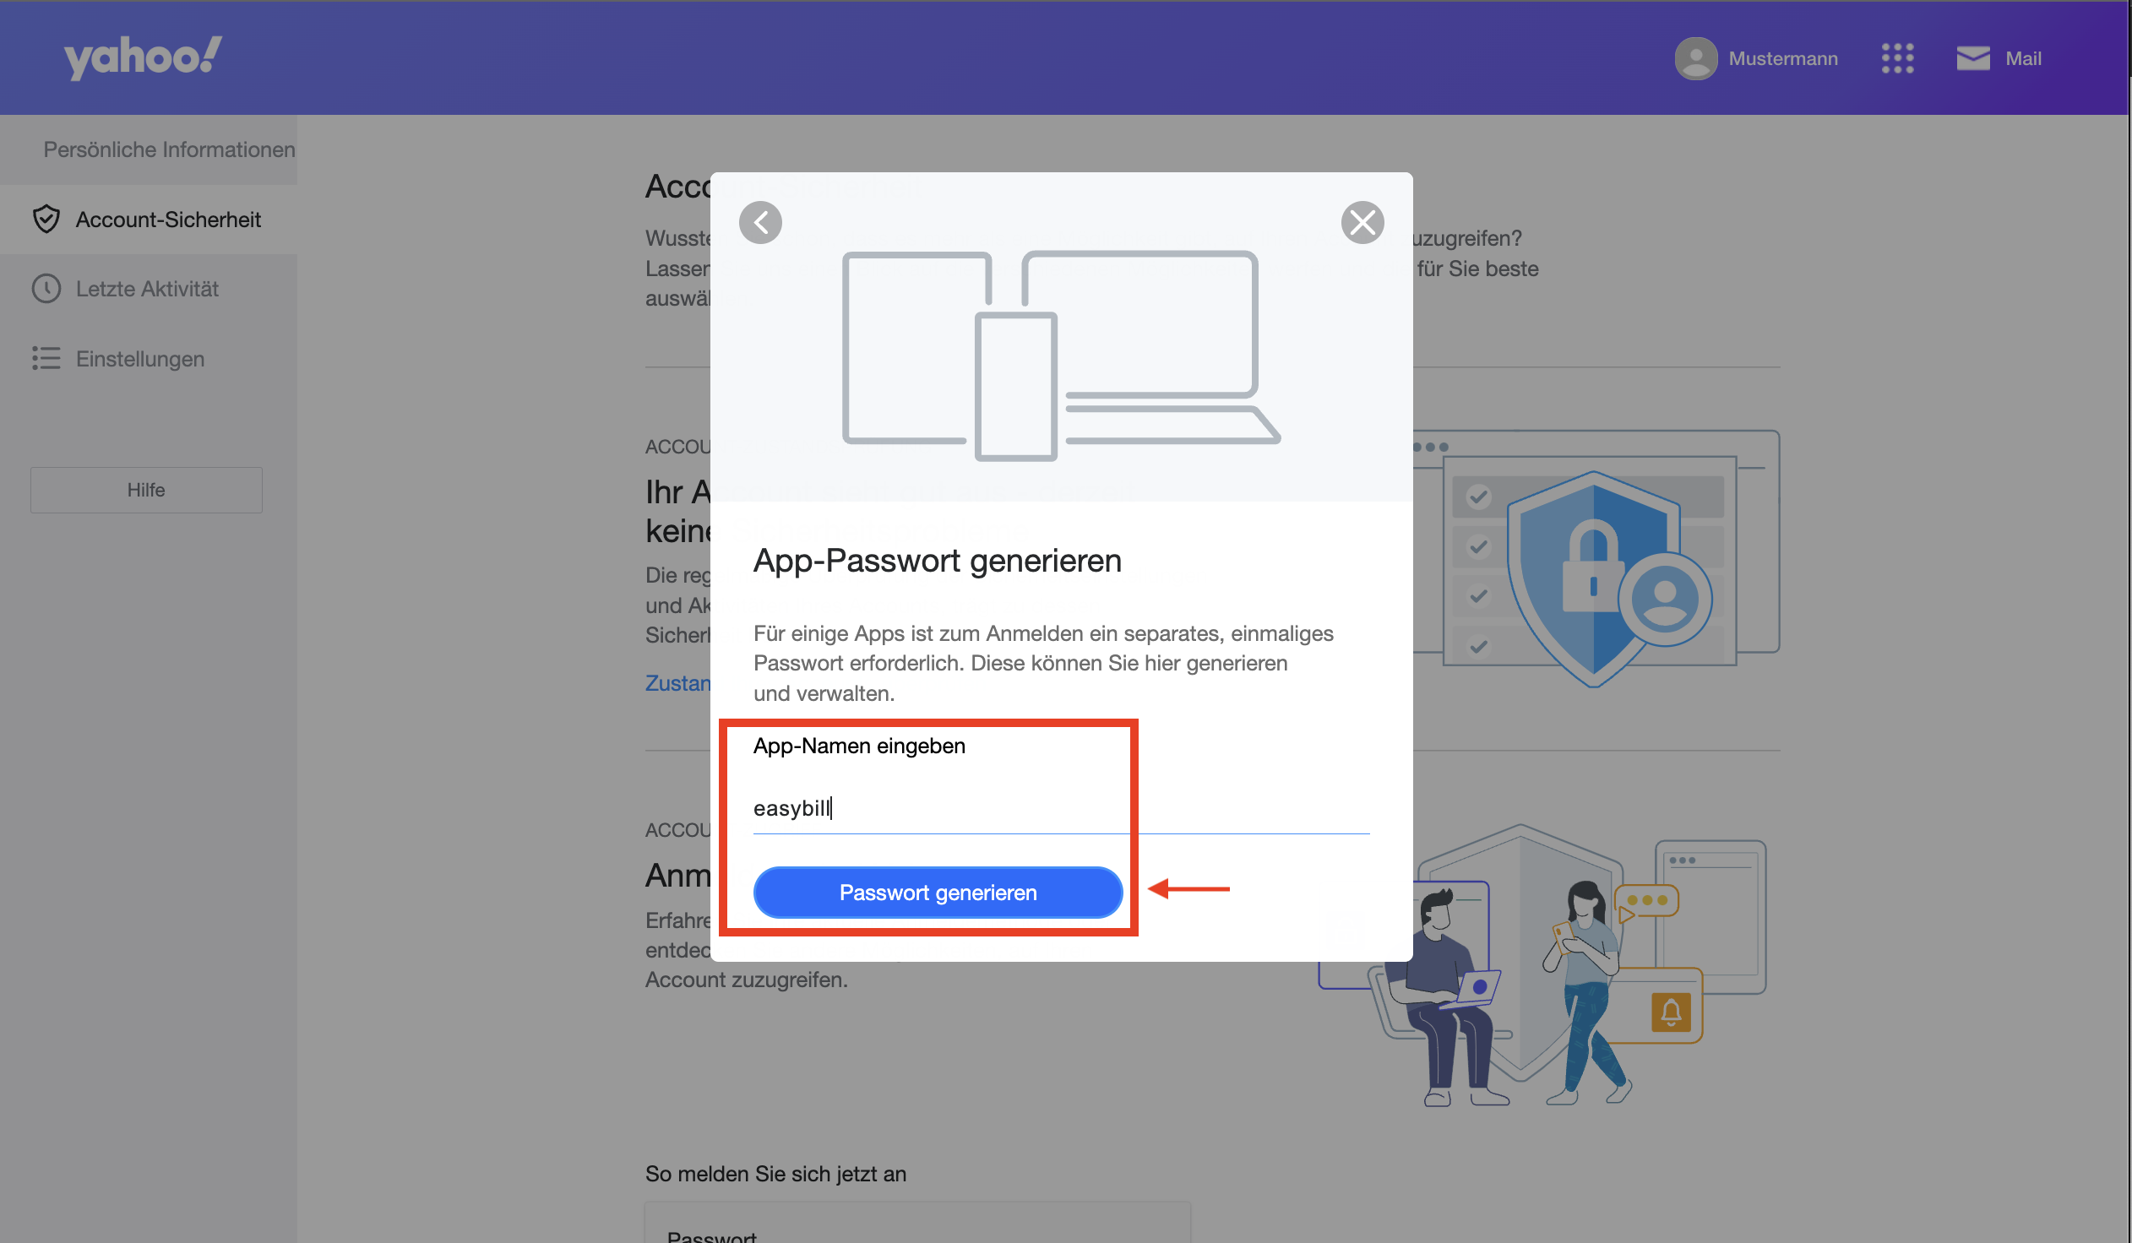
Task: Close the App-Passwort dialog with X
Action: point(1362,222)
